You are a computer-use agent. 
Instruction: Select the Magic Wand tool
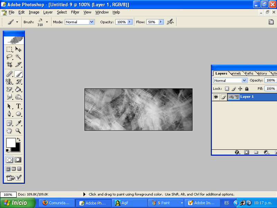point(18,57)
